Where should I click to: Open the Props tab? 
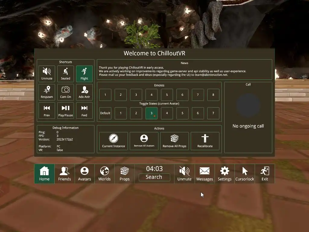pos(125,174)
